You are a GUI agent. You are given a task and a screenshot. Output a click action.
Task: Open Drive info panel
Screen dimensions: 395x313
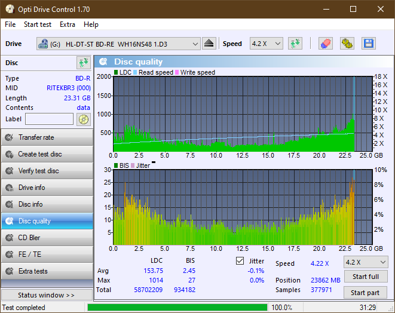coord(47,188)
